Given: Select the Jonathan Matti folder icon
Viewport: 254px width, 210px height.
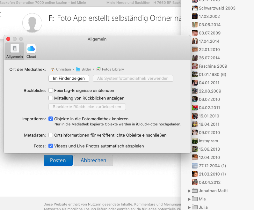Looking at the screenshot, I should 194,191.
